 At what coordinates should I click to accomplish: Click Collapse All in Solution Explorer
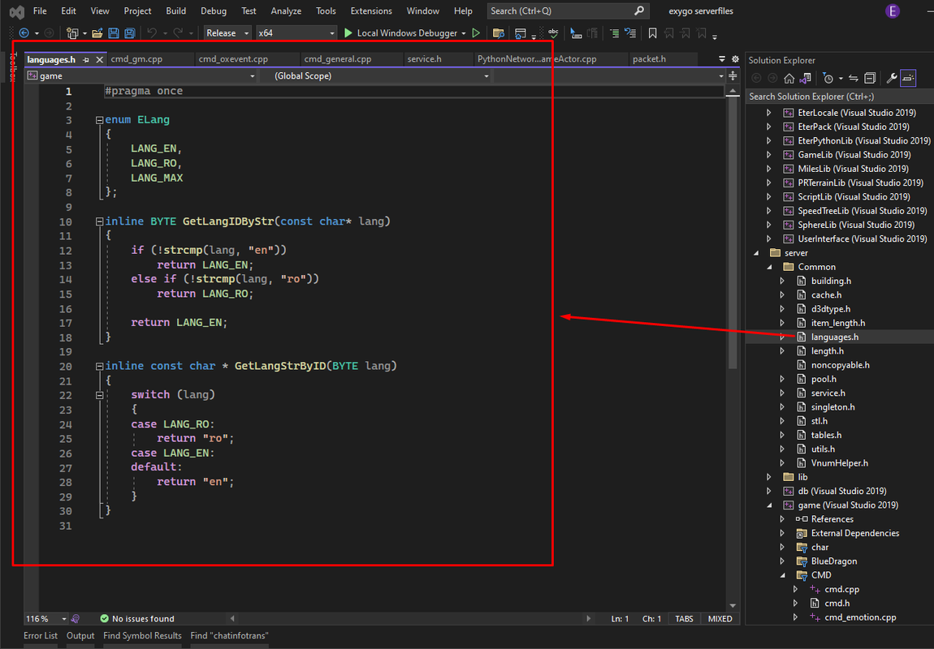[x=870, y=78]
